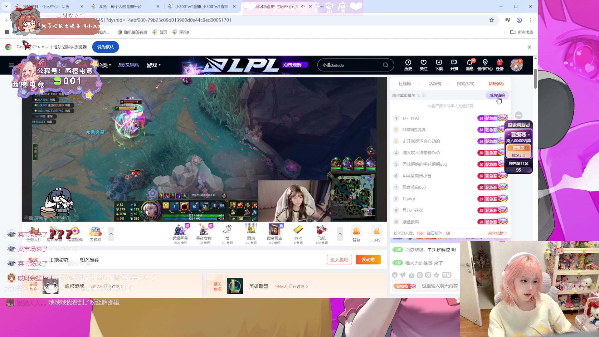Open the Chrome tab search dropdown
This screenshot has width=599, height=337.
click(6, 6)
